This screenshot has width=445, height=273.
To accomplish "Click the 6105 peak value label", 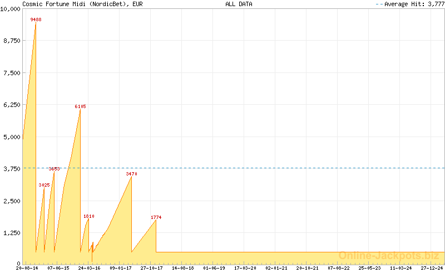I will [80, 106].
